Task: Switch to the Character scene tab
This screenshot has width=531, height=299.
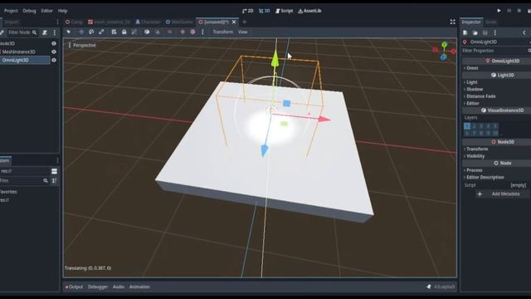Action: 148,22
